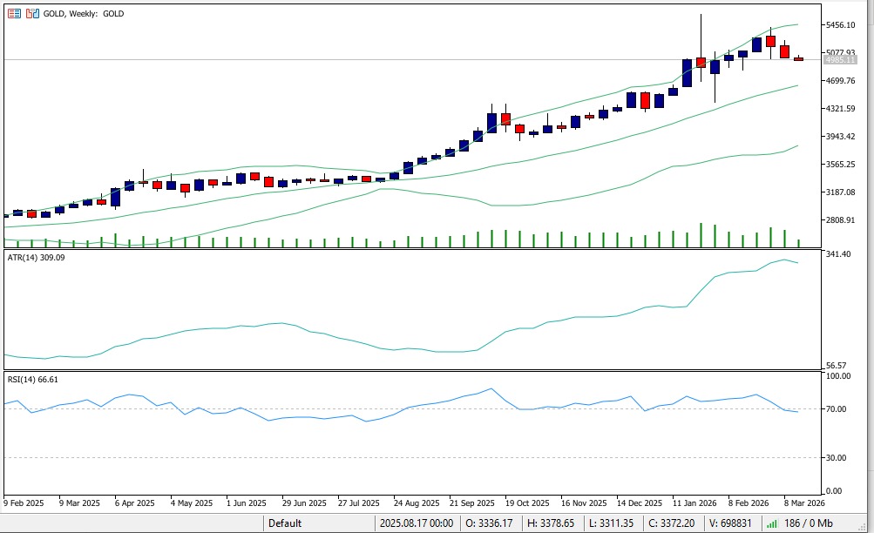Click the 9 Feb 2025 date on time axis

click(24, 503)
